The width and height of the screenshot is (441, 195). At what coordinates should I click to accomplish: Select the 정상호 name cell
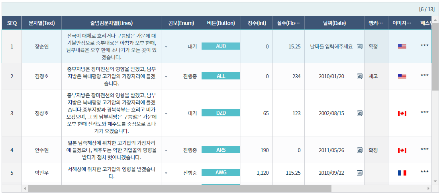coord(41,113)
